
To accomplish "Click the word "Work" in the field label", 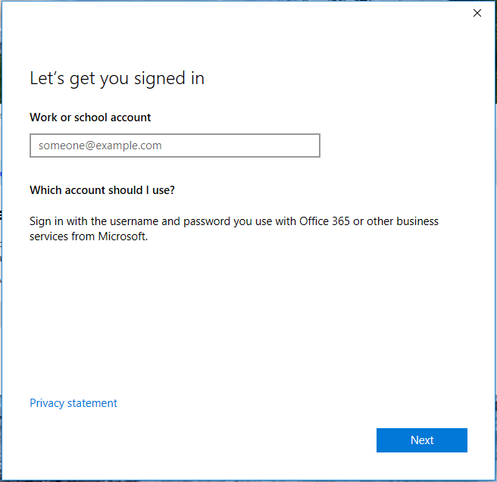I will click(42, 117).
